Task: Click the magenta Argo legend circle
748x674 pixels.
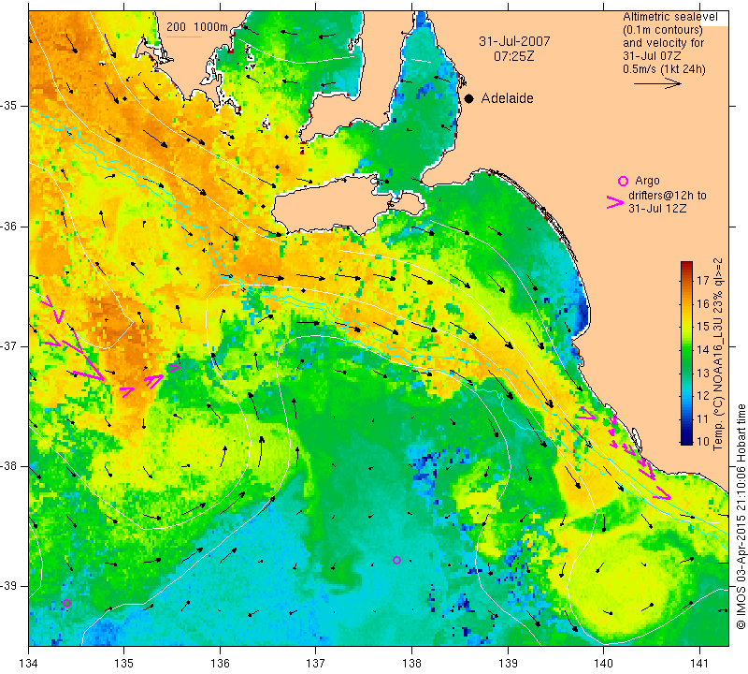Action: pyautogui.click(x=623, y=181)
